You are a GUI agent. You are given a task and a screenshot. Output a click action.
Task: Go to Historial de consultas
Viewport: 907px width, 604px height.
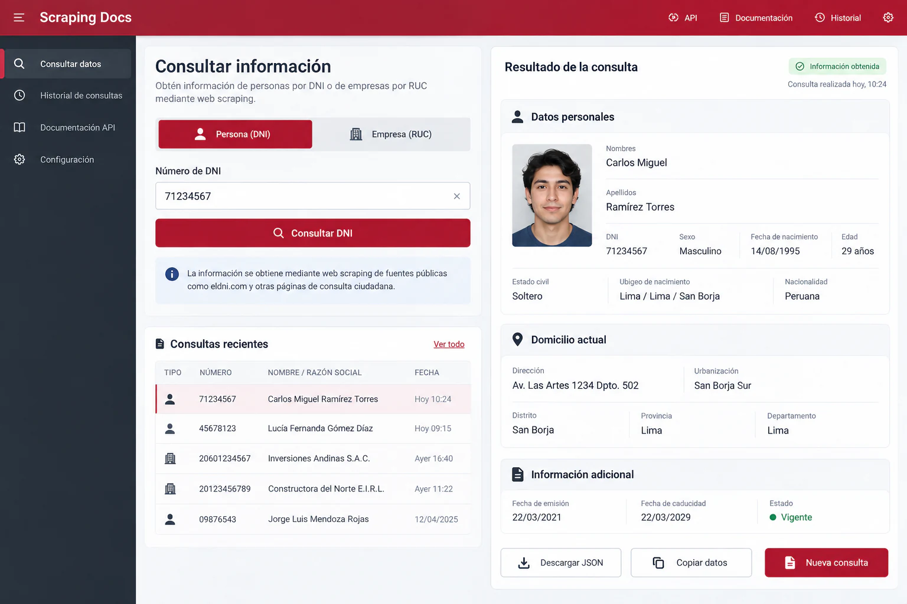[x=68, y=96]
